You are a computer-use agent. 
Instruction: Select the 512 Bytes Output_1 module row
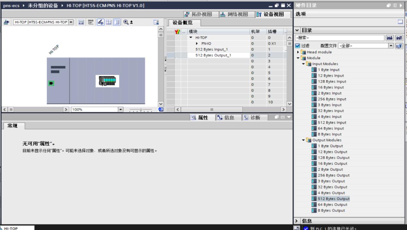213,55
